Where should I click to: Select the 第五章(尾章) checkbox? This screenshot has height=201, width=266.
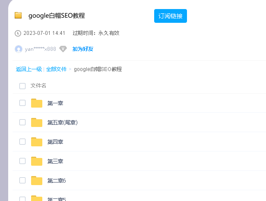pos(22,122)
